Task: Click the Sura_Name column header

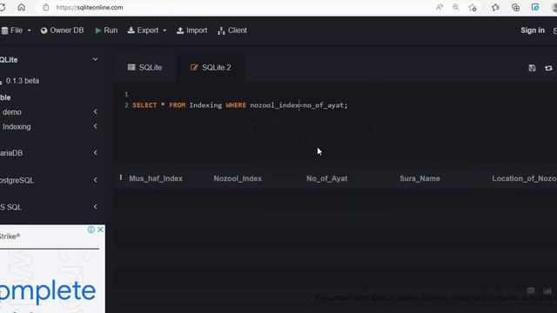Action: [x=419, y=178]
